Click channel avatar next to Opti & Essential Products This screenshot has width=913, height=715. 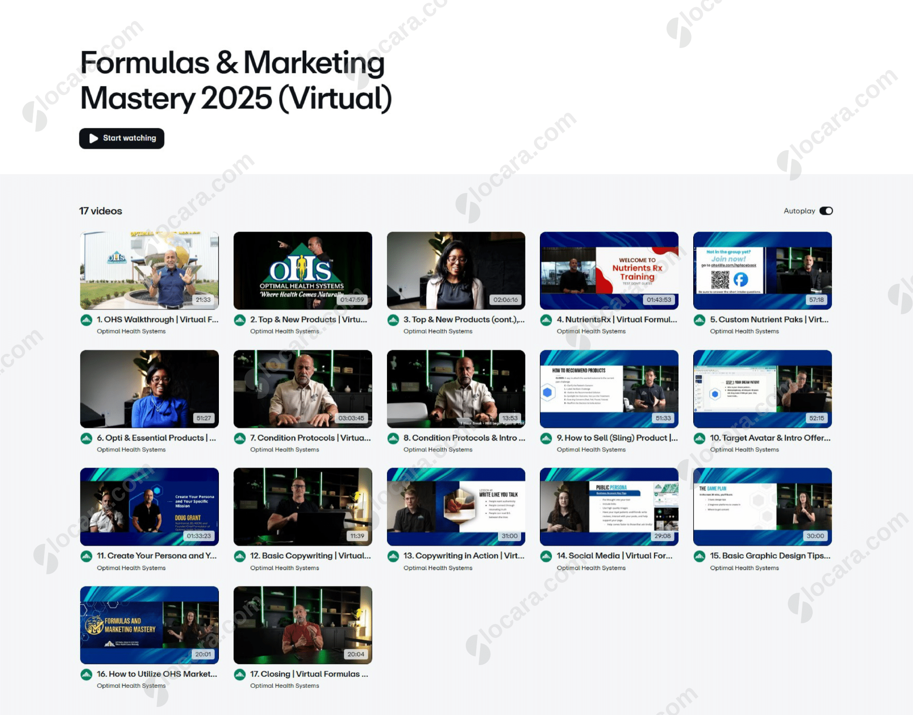86,438
